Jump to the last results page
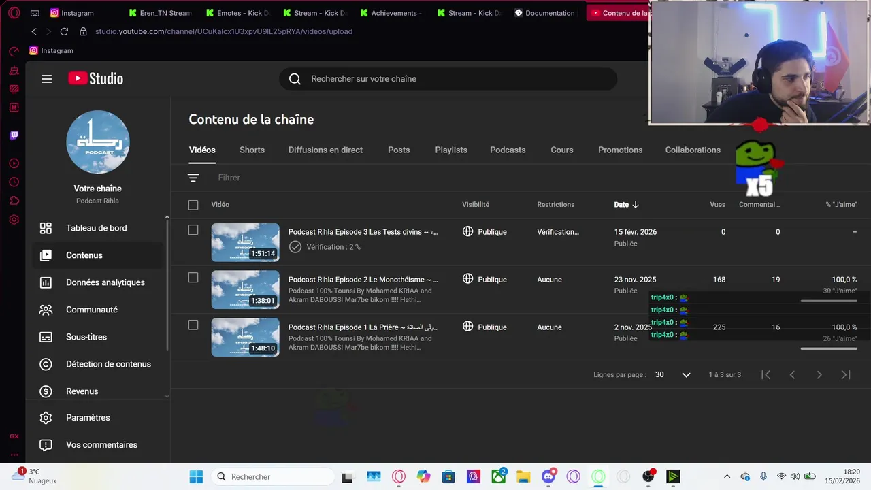 [846, 375]
